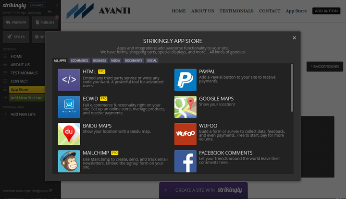Image resolution: width=346 pixels, height=199 pixels.
Task: Open the Business apps tab
Action: (99, 60)
